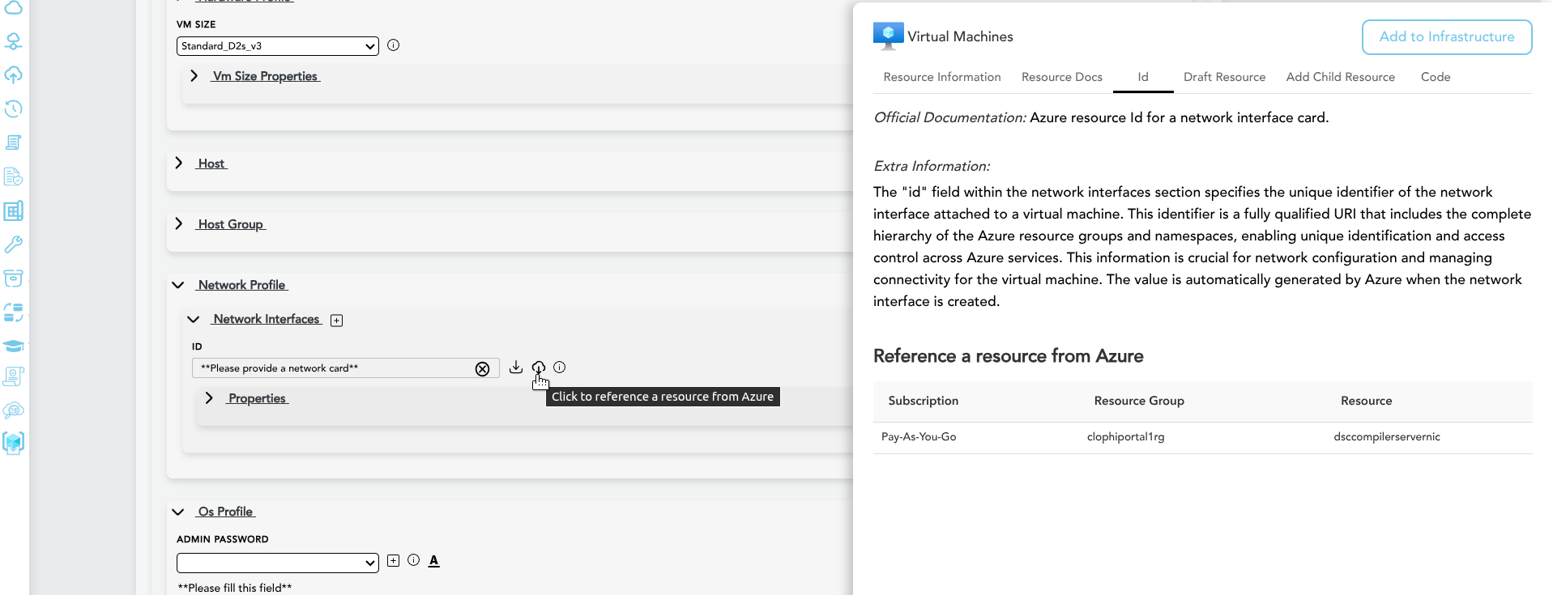Click the Pay-As-You-Go subscription cell
Image resolution: width=1553 pixels, height=595 pixels.
[919, 437]
